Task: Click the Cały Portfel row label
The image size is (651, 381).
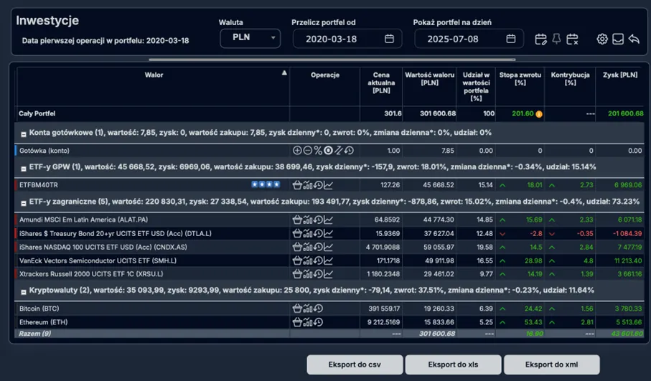Action: (x=37, y=113)
